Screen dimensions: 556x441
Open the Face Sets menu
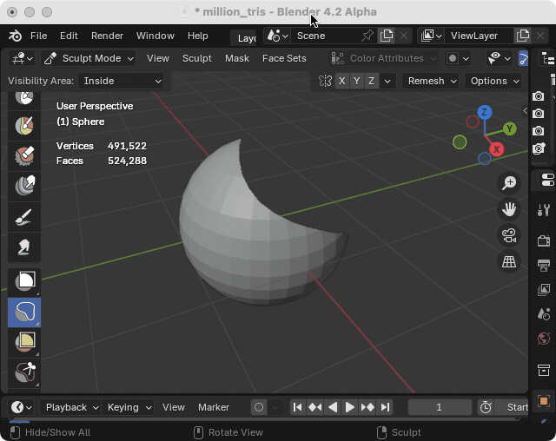284,58
